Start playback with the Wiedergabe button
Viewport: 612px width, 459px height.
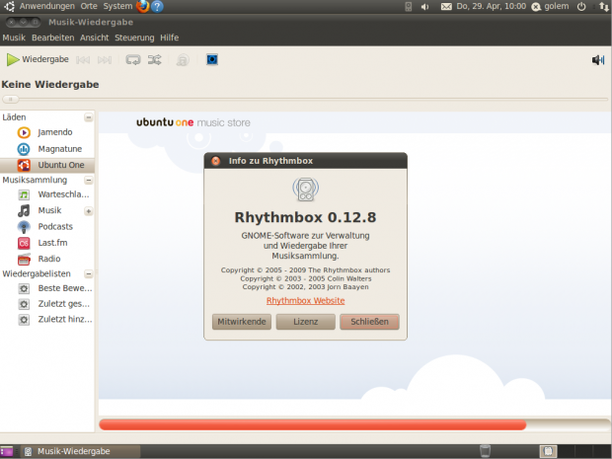(x=38, y=59)
